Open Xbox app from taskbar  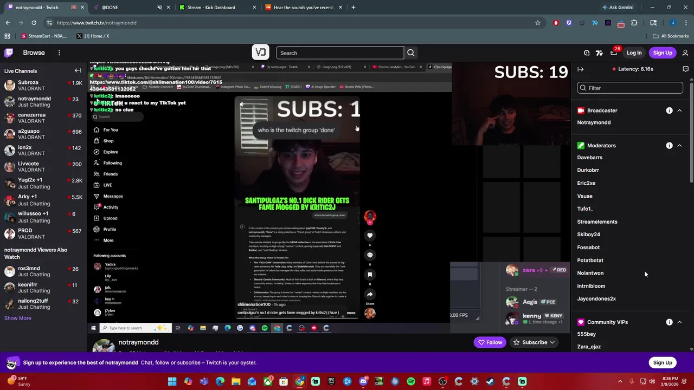267,381
